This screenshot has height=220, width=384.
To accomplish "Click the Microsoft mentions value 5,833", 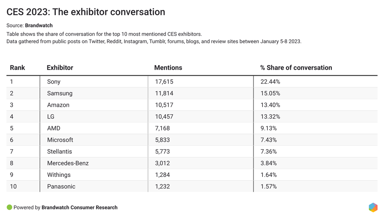I will pyautogui.click(x=162, y=140).
